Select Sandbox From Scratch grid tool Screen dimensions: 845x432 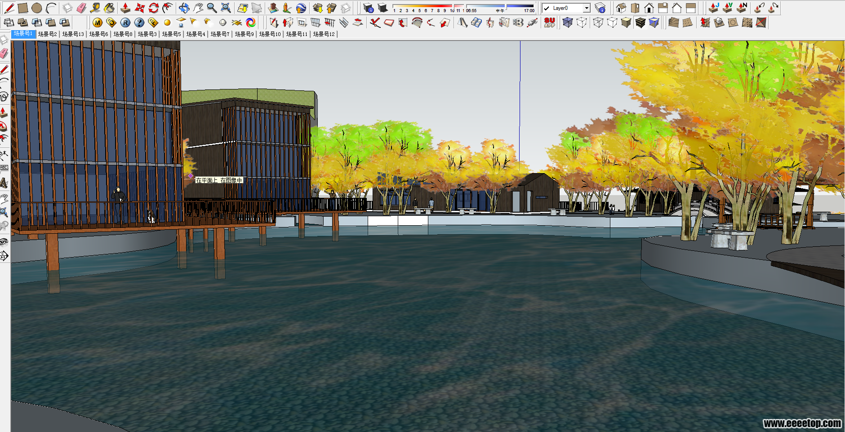[x=687, y=22]
